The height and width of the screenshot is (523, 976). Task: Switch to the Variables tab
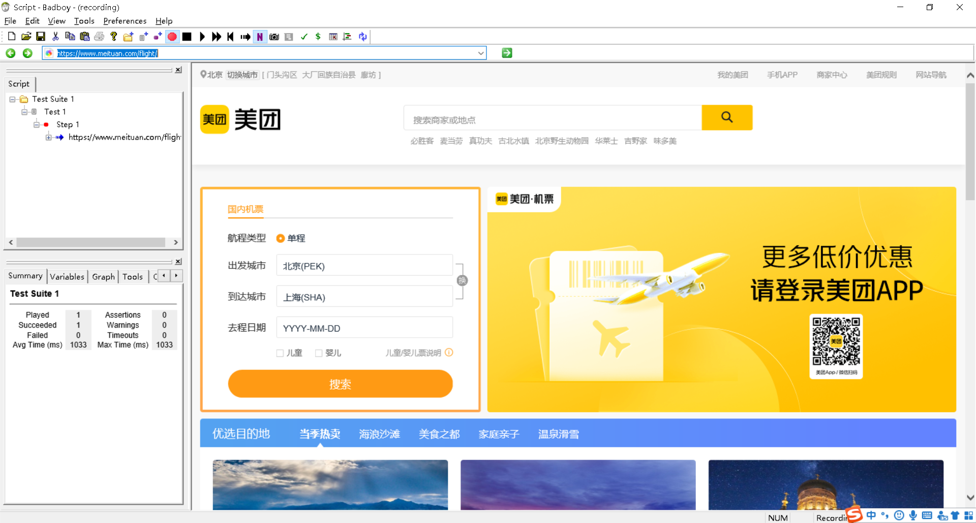[67, 276]
